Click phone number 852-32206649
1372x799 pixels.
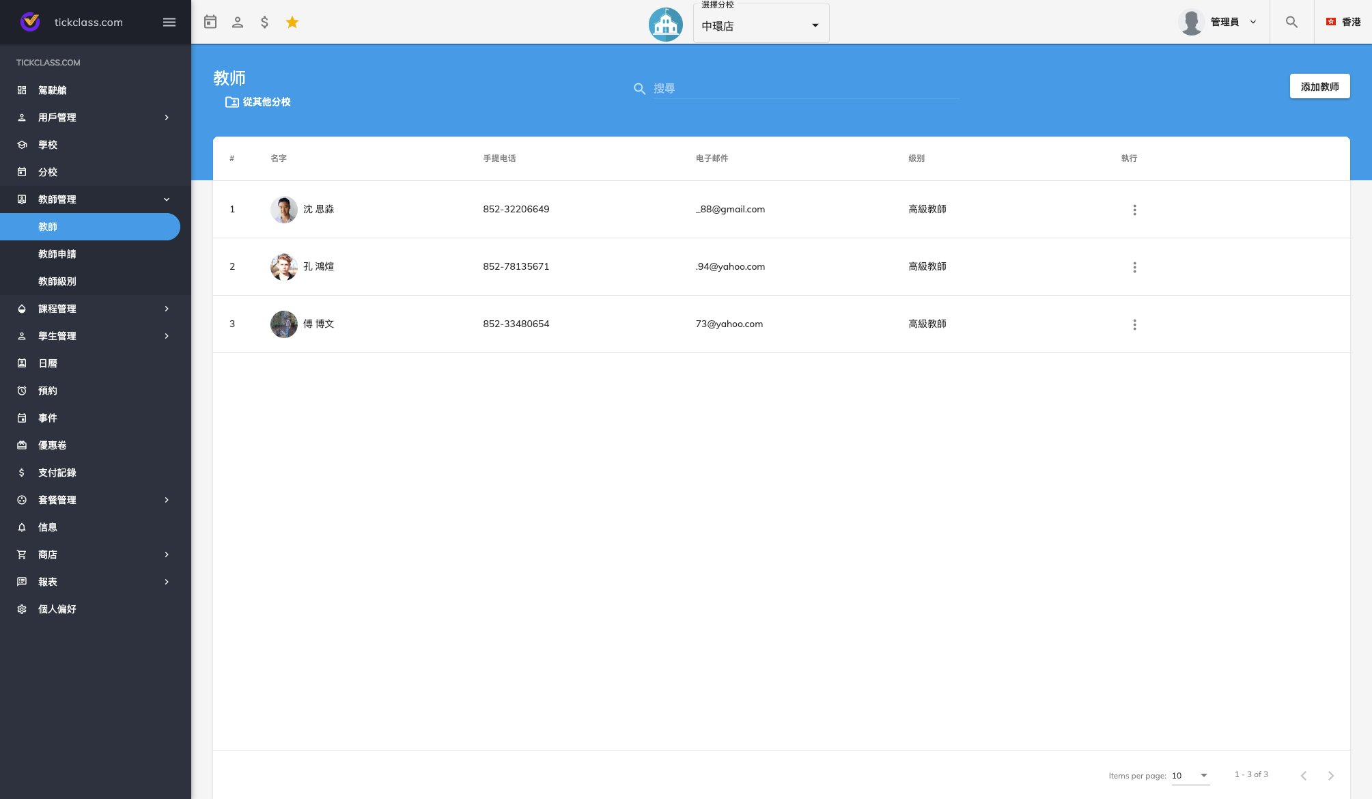pos(516,209)
